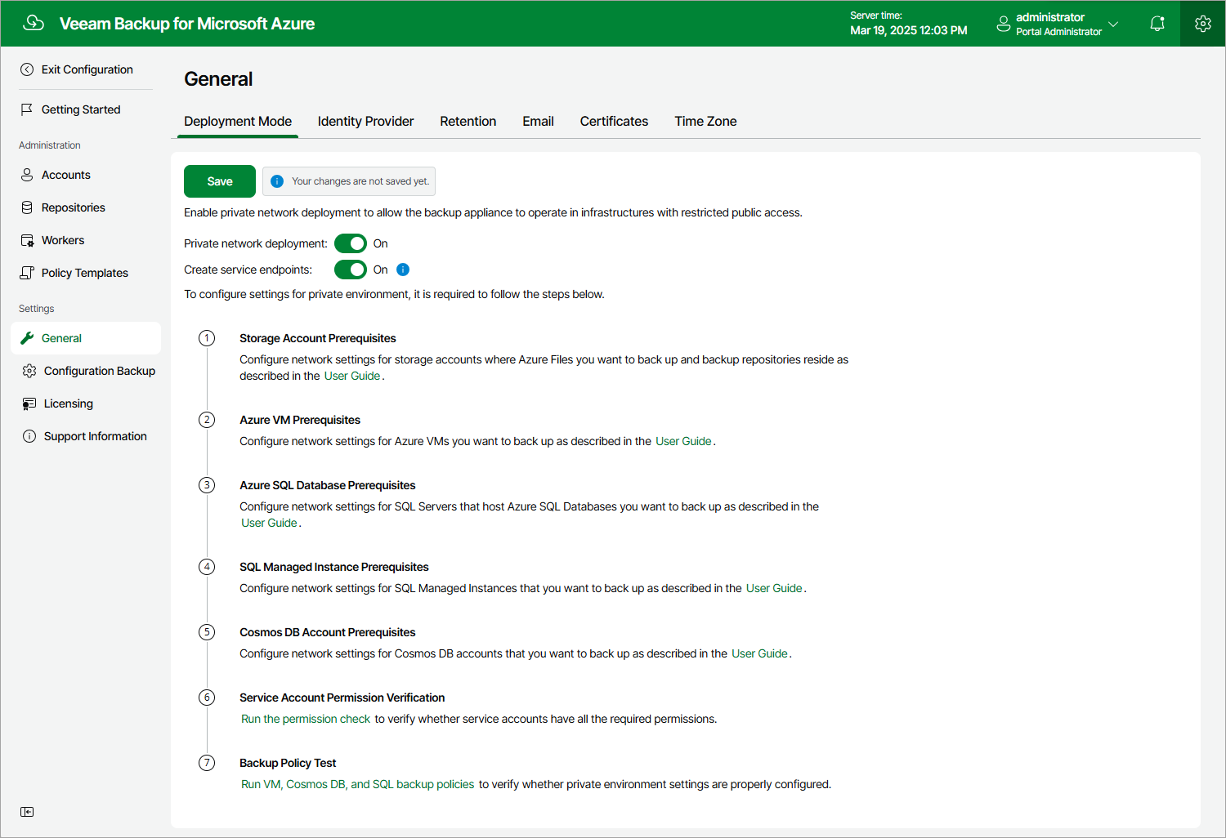Click the 'Your changes are not saved yet' message
This screenshot has height=838, width=1226.
(x=360, y=181)
